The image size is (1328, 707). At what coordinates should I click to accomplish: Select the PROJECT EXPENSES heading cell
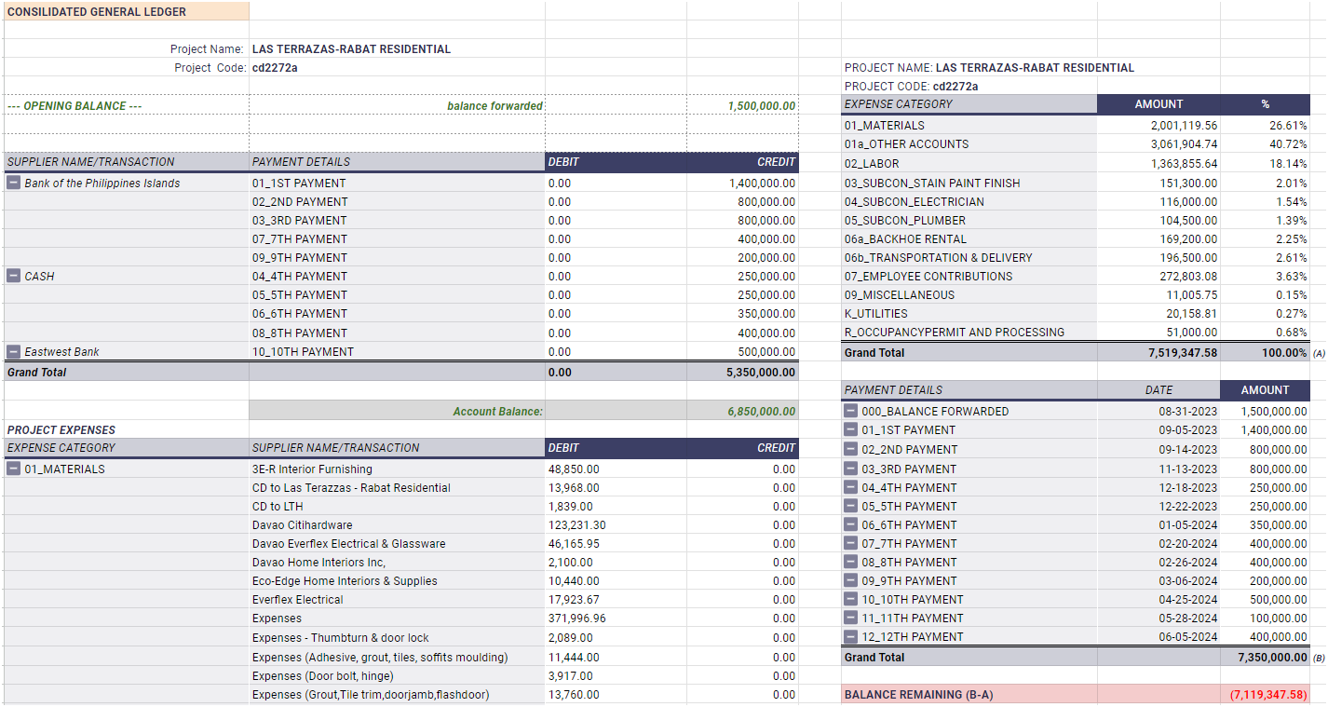coord(127,429)
